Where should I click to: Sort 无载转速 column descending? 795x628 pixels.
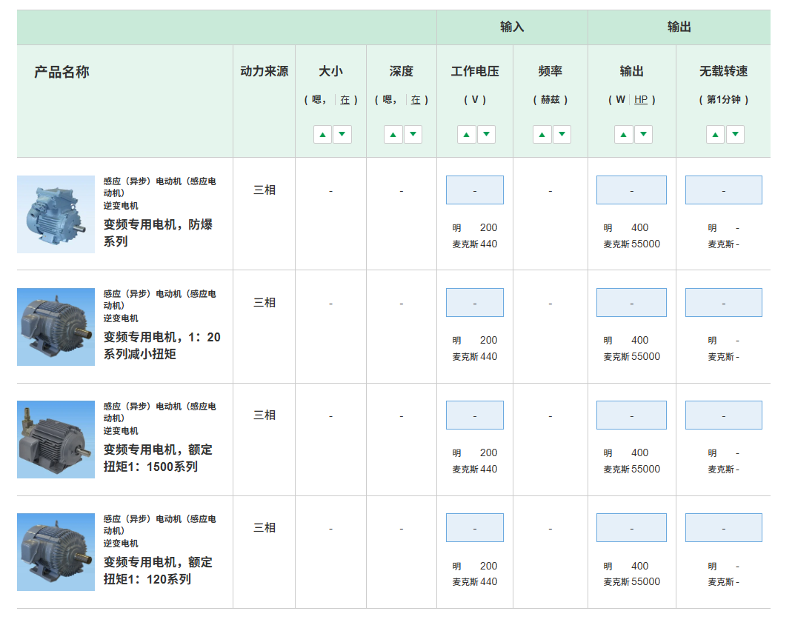(x=735, y=134)
